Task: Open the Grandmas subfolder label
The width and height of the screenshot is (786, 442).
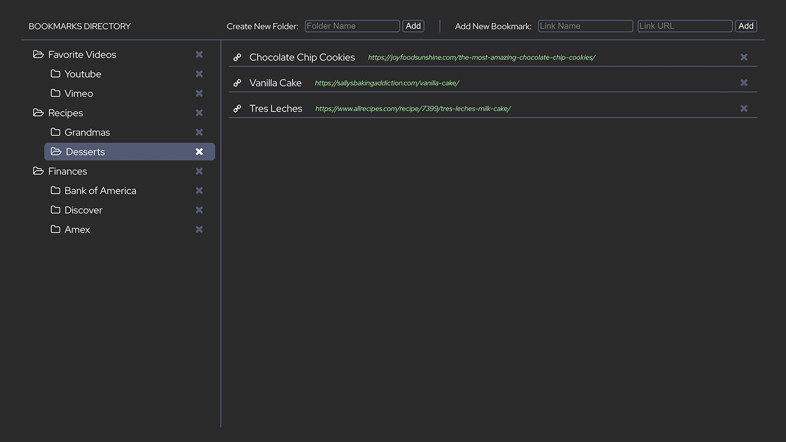Action: 87,133
